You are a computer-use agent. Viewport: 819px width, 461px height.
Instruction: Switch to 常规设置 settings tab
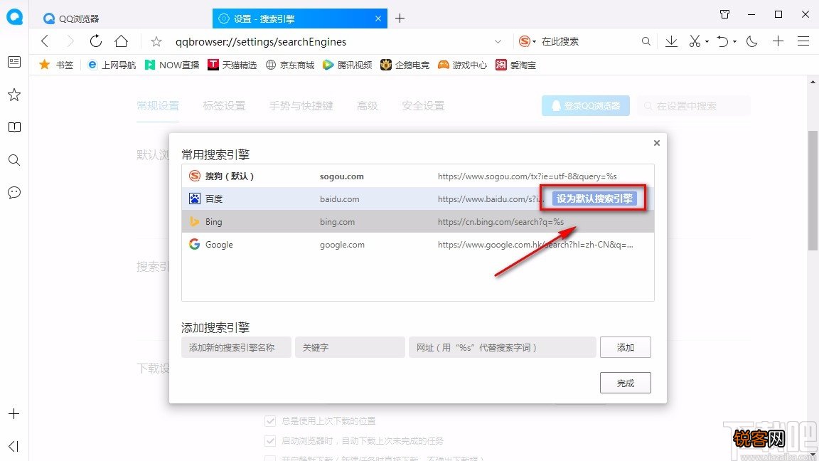click(158, 105)
